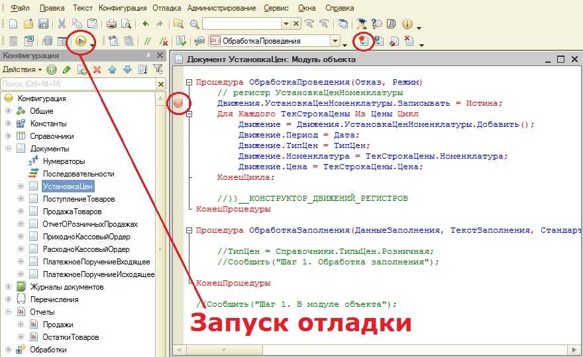Click the Redo arrow icon
583x357 pixels.
pyautogui.click(x=159, y=24)
